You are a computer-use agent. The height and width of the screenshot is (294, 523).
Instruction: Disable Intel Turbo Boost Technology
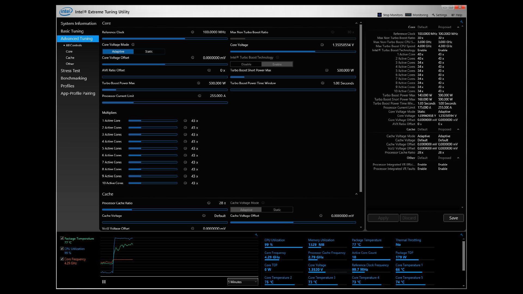coord(246,64)
